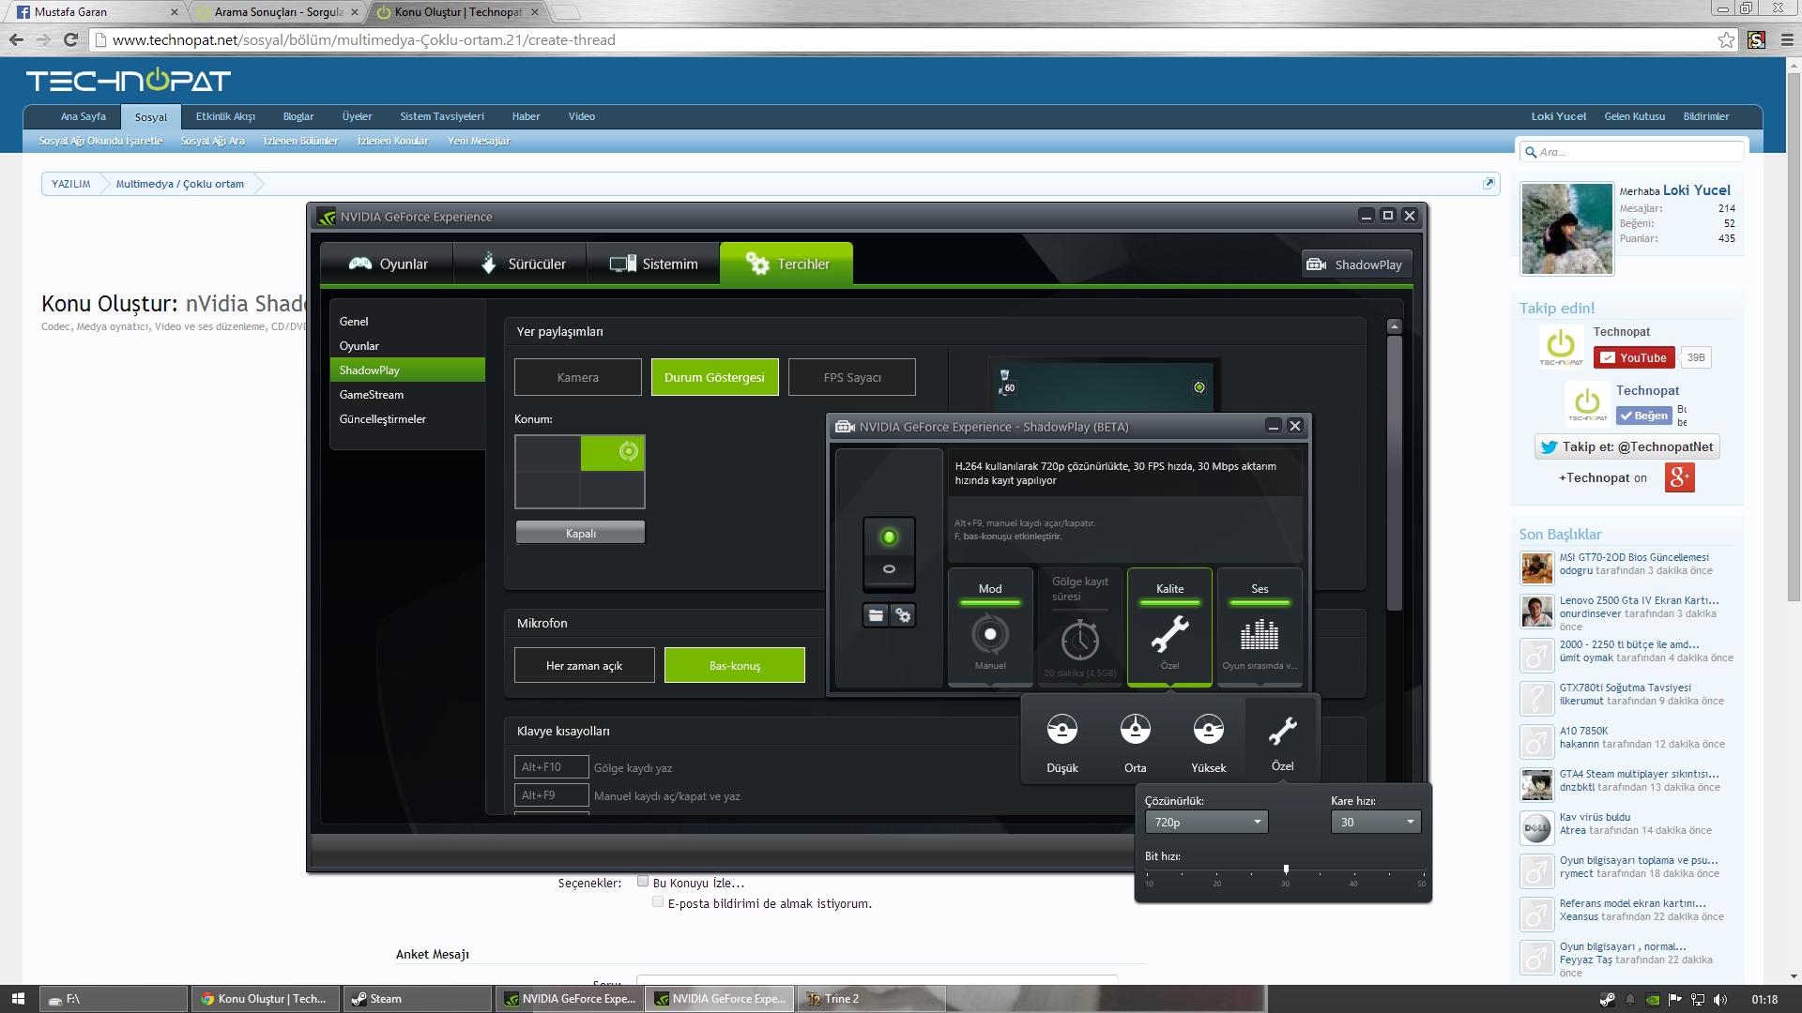The width and height of the screenshot is (1802, 1013).
Task: Reload page with browser refresh icon
Action: [x=71, y=40]
